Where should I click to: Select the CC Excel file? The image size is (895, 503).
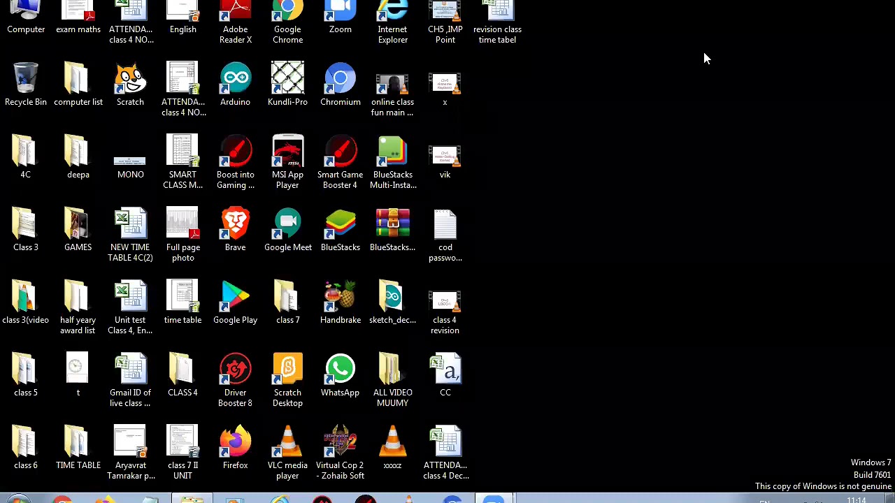tap(445, 375)
